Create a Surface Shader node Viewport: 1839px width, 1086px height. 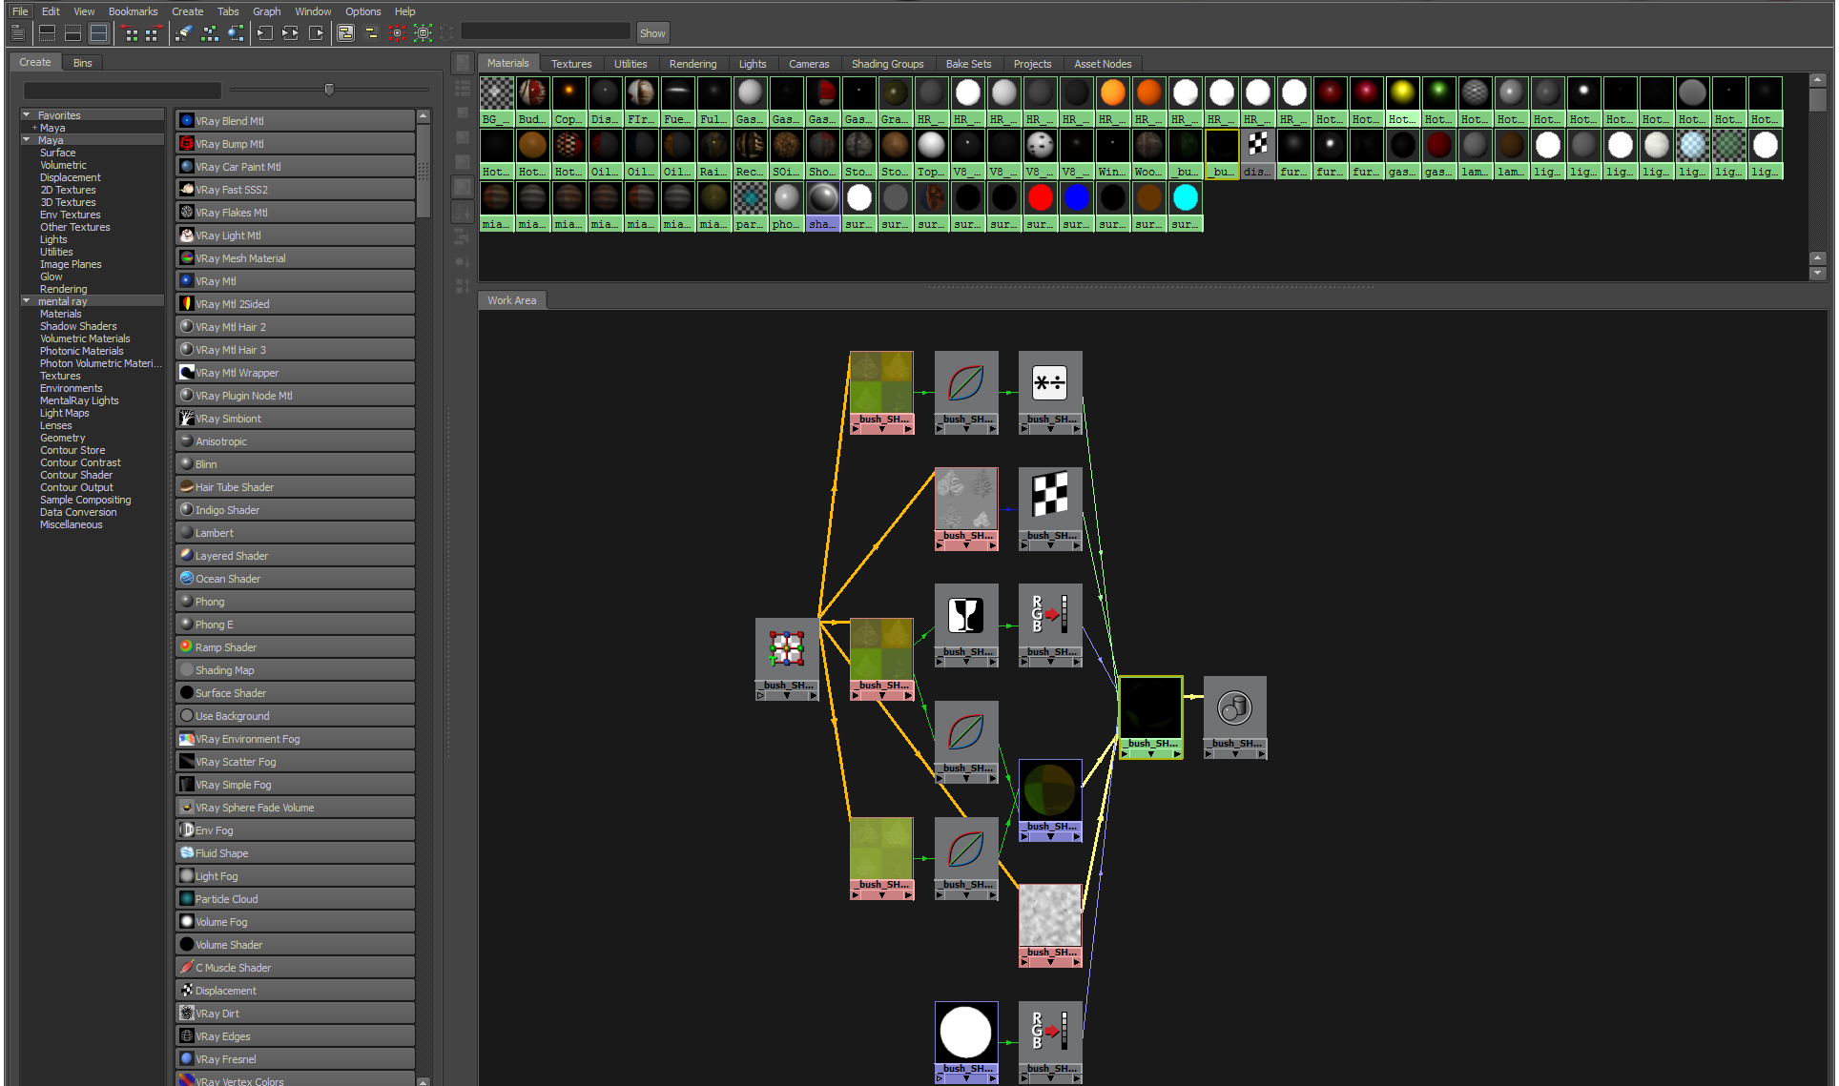tap(295, 693)
